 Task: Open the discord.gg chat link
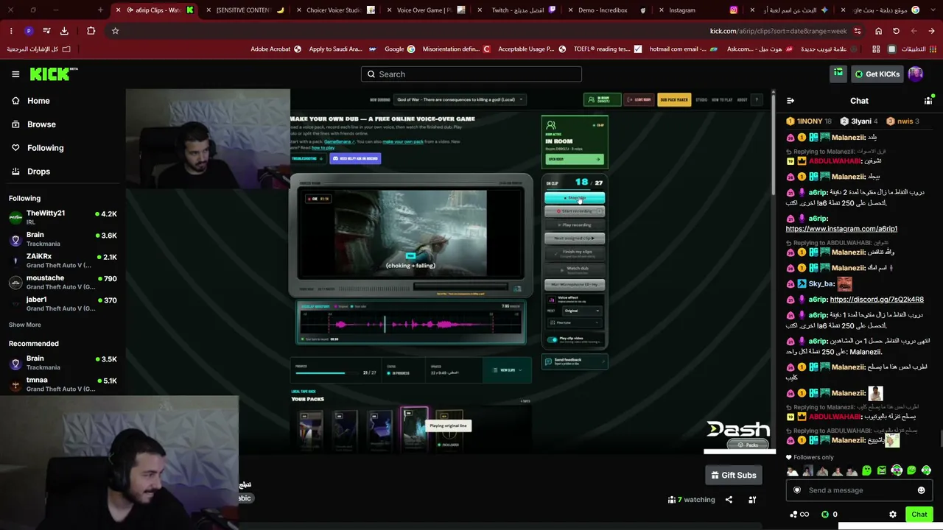(x=877, y=300)
